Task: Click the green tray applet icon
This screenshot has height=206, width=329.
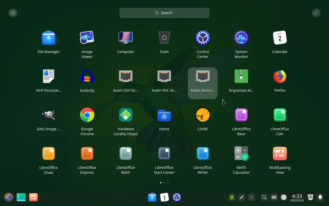Action: [x=232, y=198]
